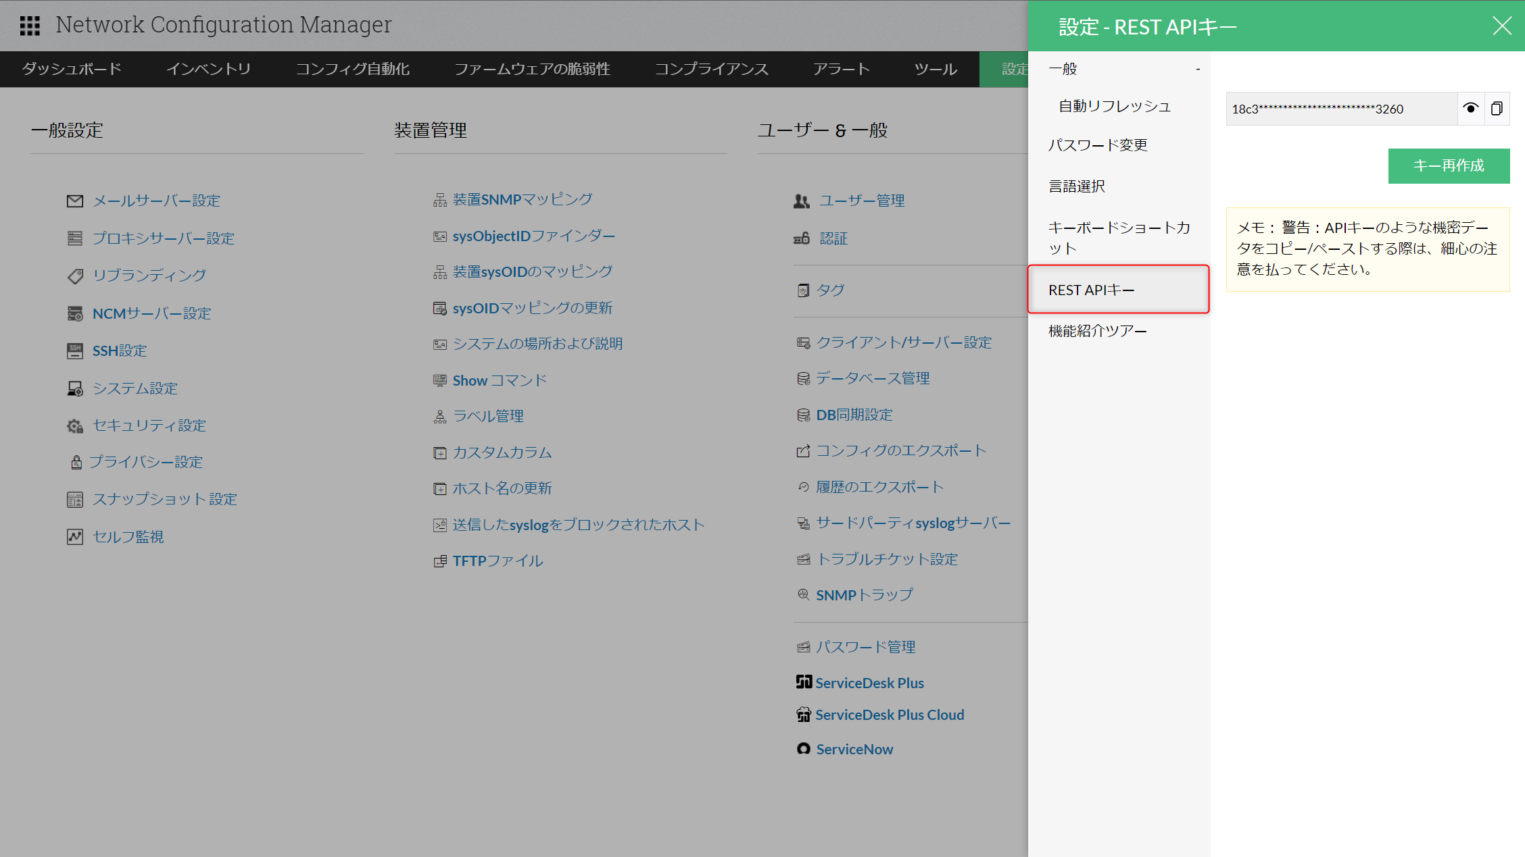1525x857 pixels.
Task: Open the ダッシュボード tab
Action: click(x=72, y=69)
